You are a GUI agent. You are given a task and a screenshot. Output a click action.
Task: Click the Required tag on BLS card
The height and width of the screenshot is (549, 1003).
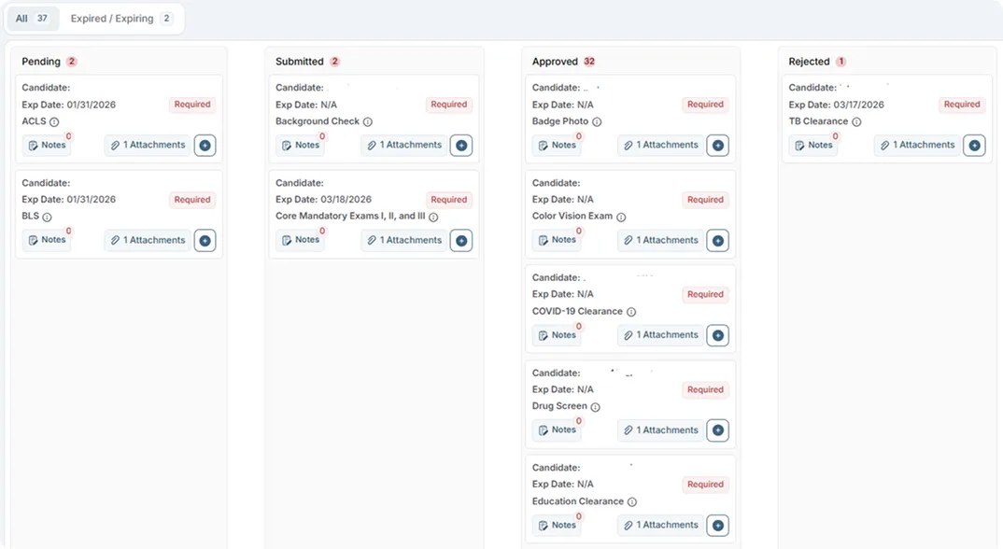(x=192, y=200)
